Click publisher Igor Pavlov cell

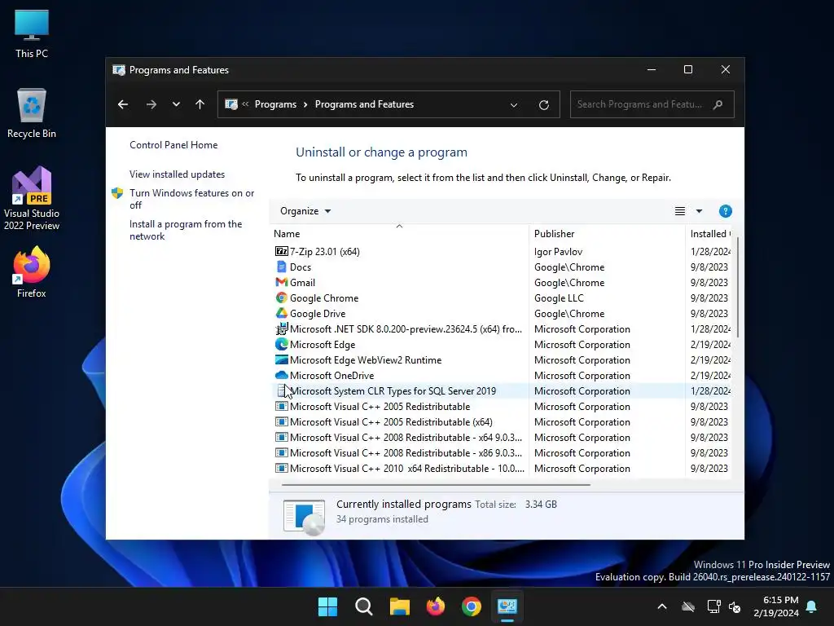[559, 251]
